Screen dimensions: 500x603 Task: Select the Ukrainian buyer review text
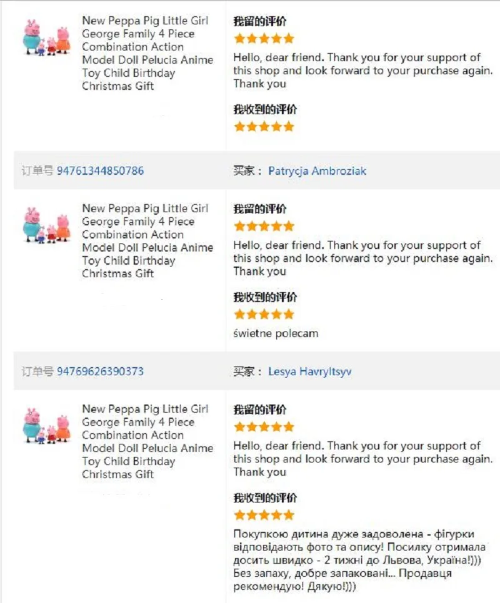(359, 560)
